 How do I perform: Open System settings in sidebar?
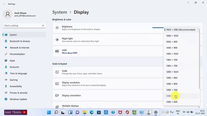tap(24, 35)
